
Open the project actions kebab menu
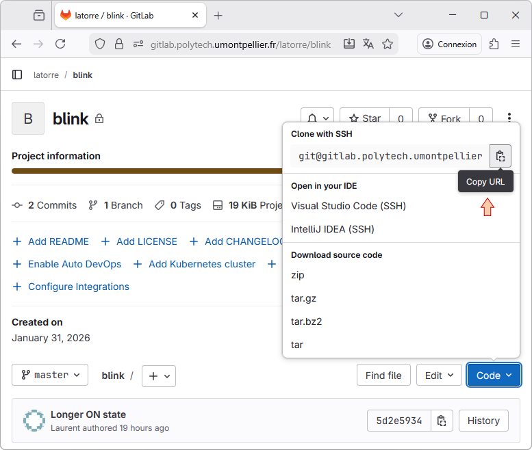[x=509, y=118]
